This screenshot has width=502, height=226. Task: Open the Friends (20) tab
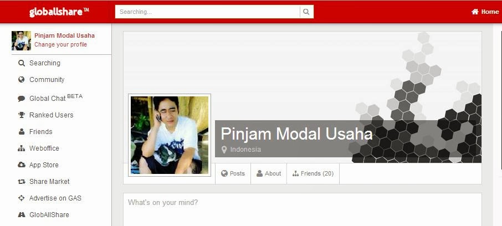(x=313, y=173)
